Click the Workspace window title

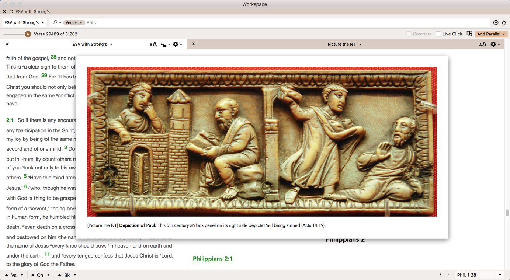coord(254,4)
